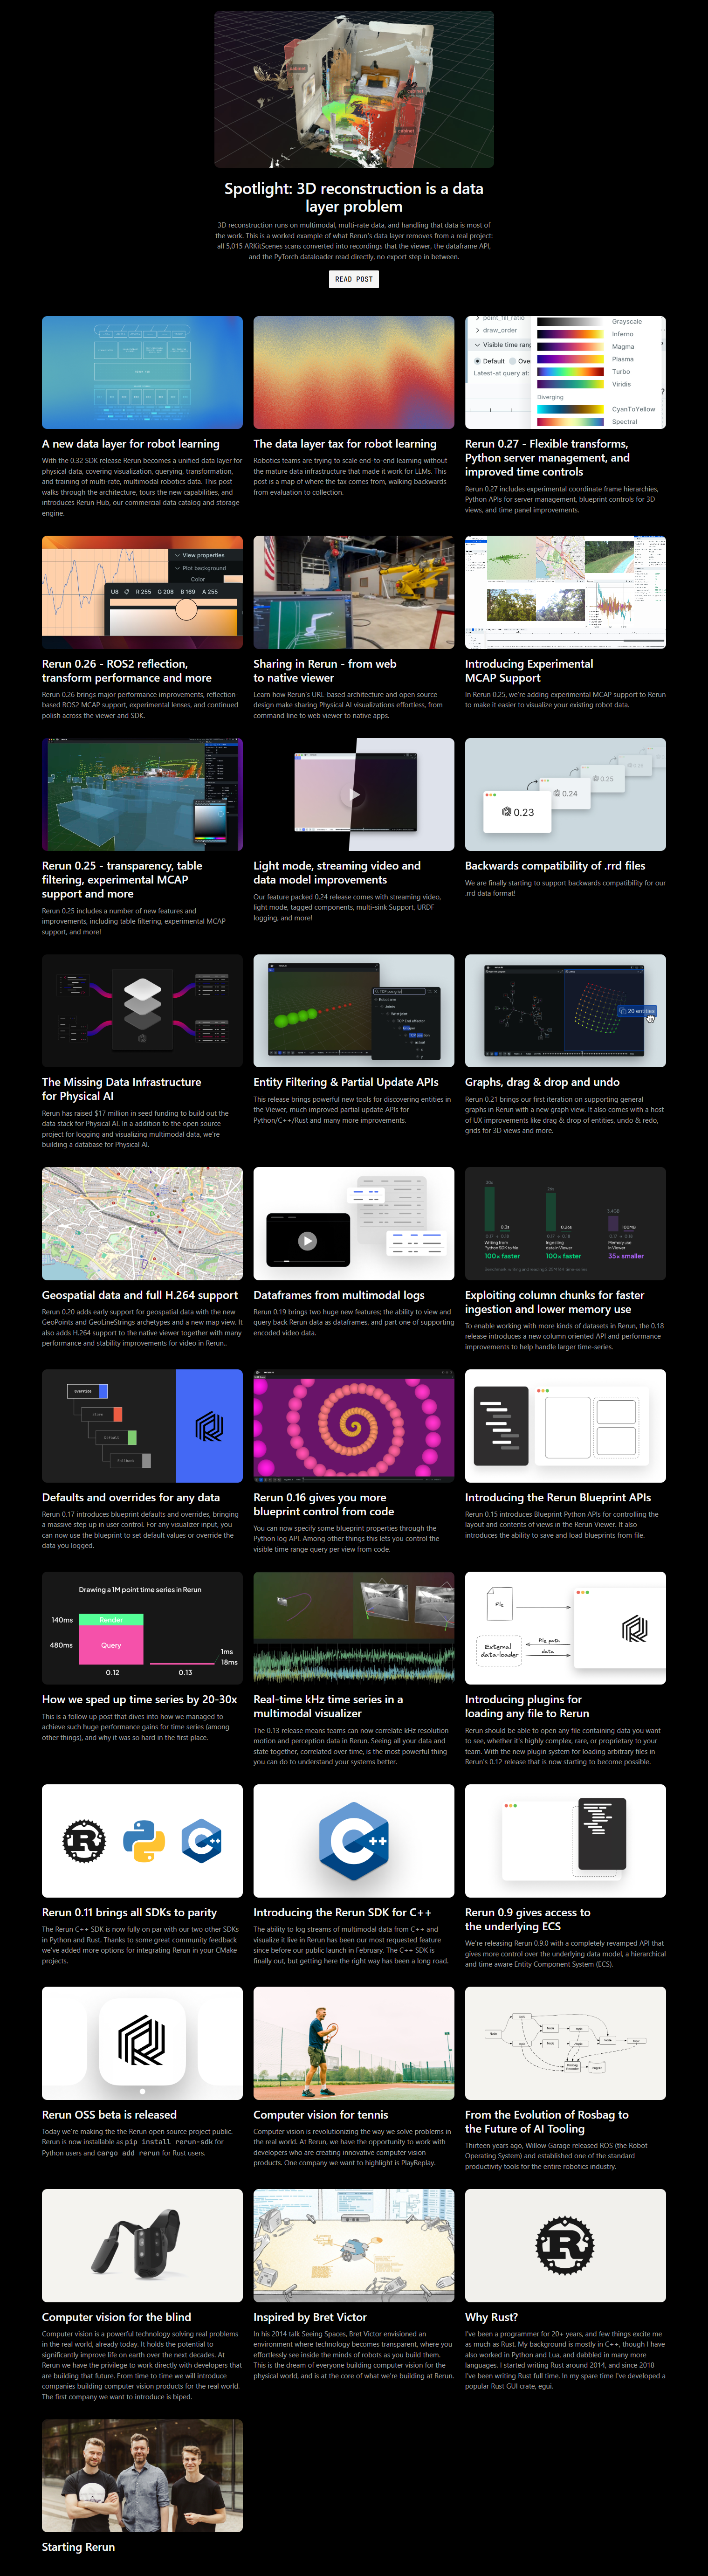Open the pink spiral Rerun 0.16 thumbnail
Image resolution: width=708 pixels, height=2576 pixels.
tap(354, 1426)
